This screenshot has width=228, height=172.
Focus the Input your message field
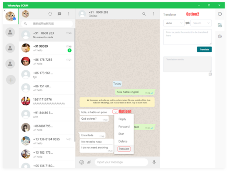pyautogui.click(x=121, y=162)
